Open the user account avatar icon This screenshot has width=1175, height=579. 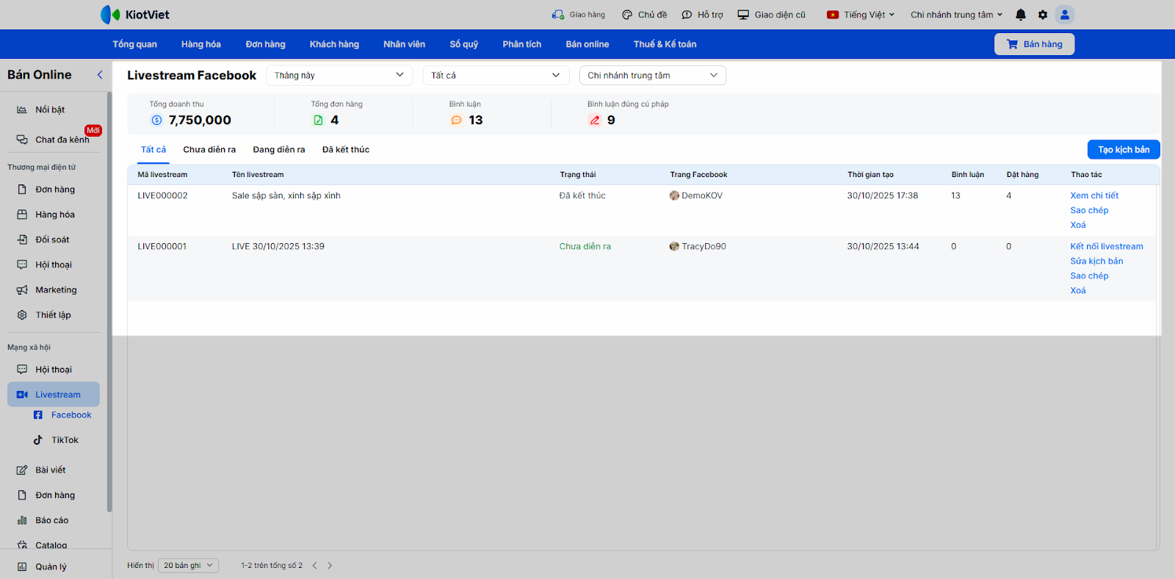tap(1064, 15)
